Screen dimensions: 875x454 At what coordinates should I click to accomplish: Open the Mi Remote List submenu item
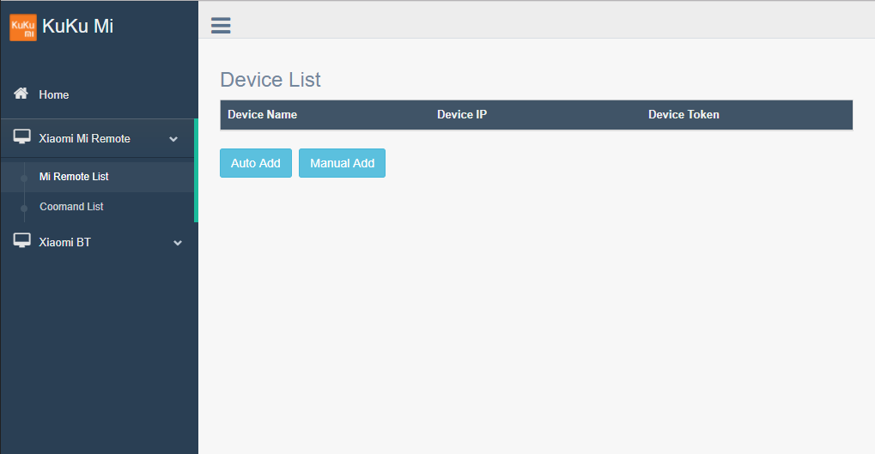pos(74,177)
